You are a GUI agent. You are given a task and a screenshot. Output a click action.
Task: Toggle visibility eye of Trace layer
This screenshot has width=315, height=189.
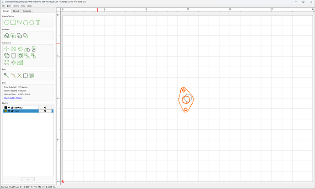pyautogui.click(x=9, y=111)
